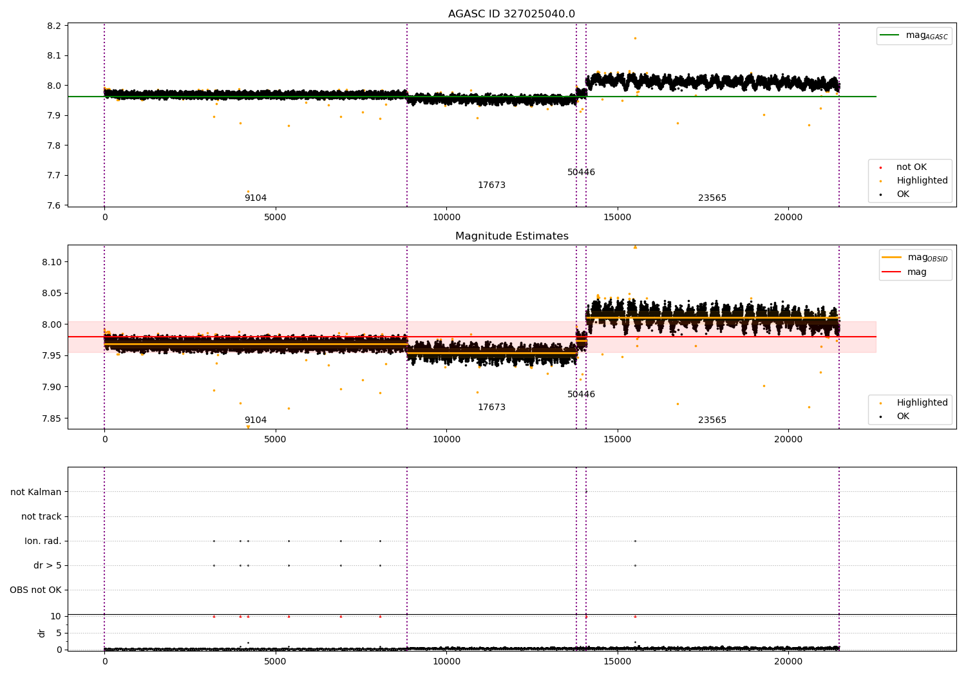Image resolution: width=966 pixels, height=676 pixels.
Task: Click OBSID label 50446 in the top plot
Action: pyautogui.click(x=581, y=173)
